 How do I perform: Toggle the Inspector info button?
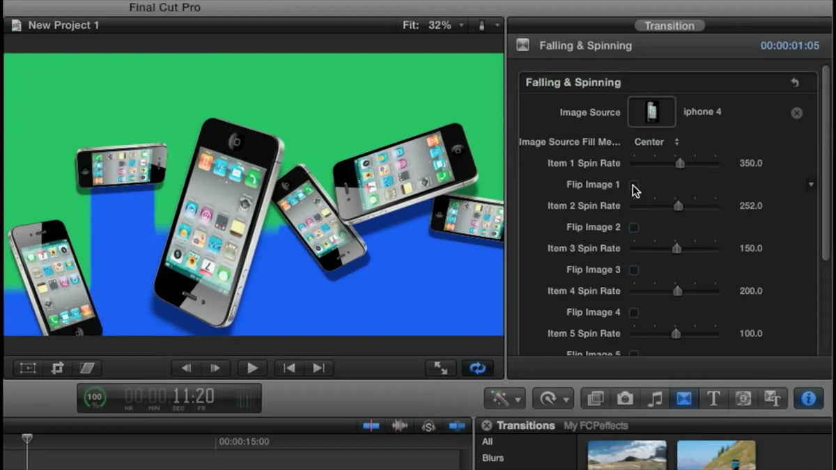808,398
